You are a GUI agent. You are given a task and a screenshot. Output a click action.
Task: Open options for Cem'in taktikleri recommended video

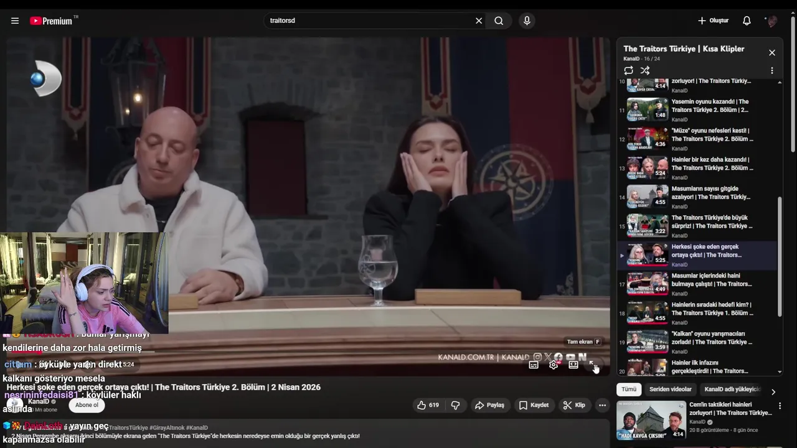[780, 406]
